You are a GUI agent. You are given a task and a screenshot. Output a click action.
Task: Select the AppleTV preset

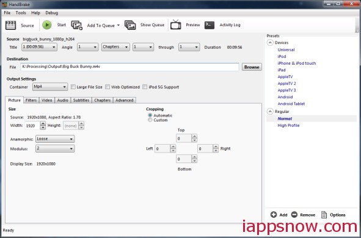[285, 77]
